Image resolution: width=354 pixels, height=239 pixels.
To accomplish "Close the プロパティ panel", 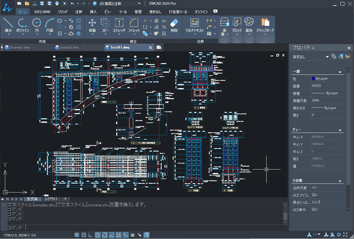I will [349, 48].
